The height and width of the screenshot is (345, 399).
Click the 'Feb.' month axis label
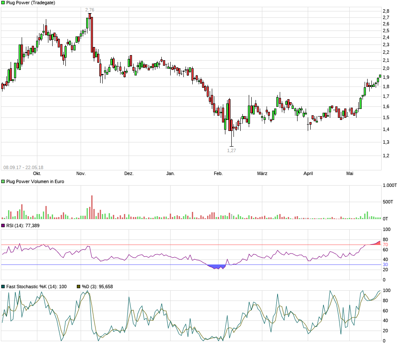coord(218,174)
